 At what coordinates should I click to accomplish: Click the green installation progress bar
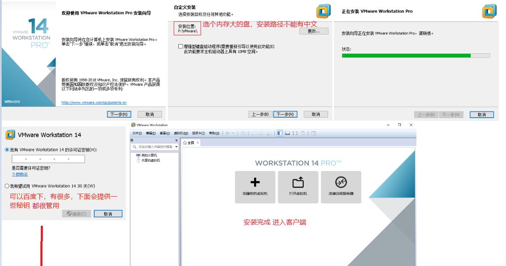(406, 55)
